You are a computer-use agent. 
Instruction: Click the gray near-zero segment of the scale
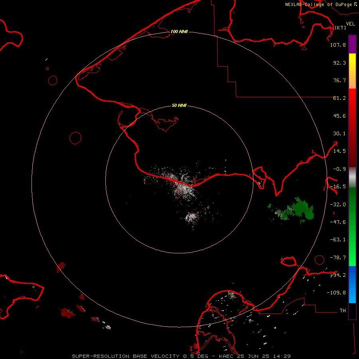pos(352,178)
